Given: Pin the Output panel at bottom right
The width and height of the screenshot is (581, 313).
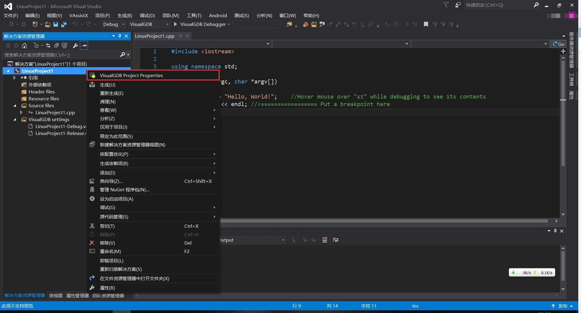Looking at the screenshot, I should (x=555, y=231).
